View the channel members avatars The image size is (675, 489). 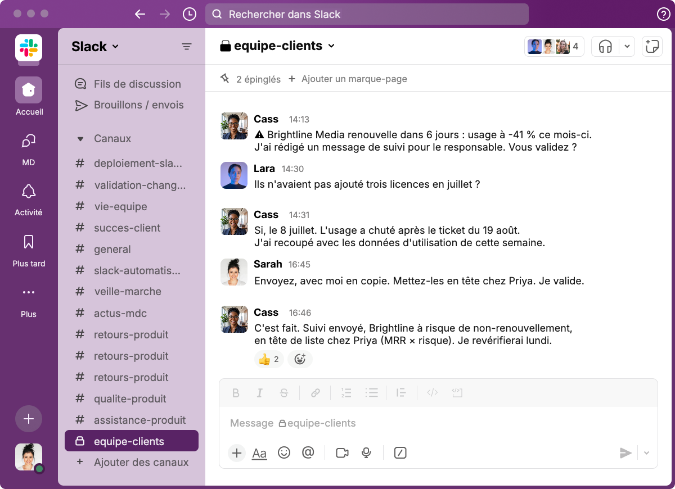click(554, 47)
